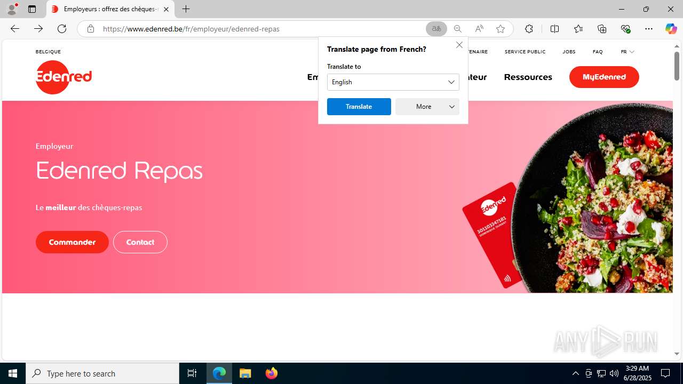Click the blue Translate button
This screenshot has height=384, width=683.
pyautogui.click(x=359, y=107)
